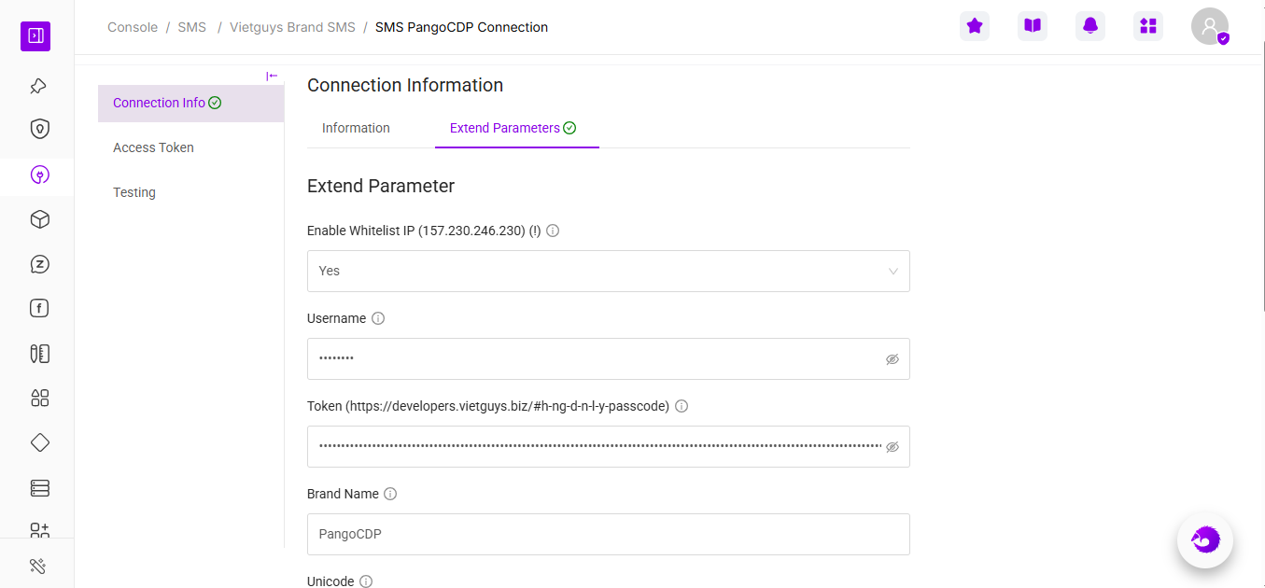Click the star favorites icon in header

coord(975,26)
